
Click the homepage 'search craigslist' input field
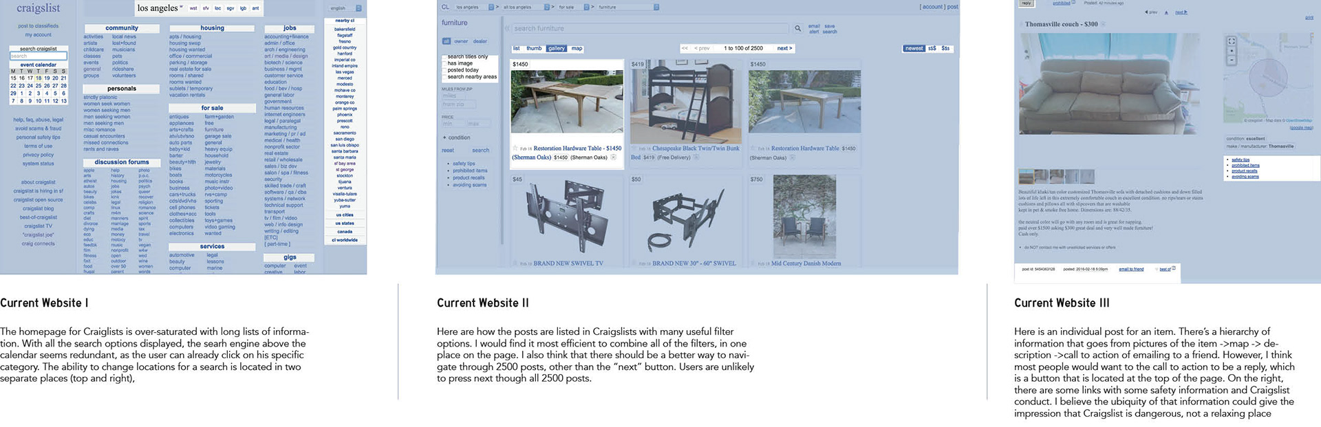pyautogui.click(x=39, y=56)
